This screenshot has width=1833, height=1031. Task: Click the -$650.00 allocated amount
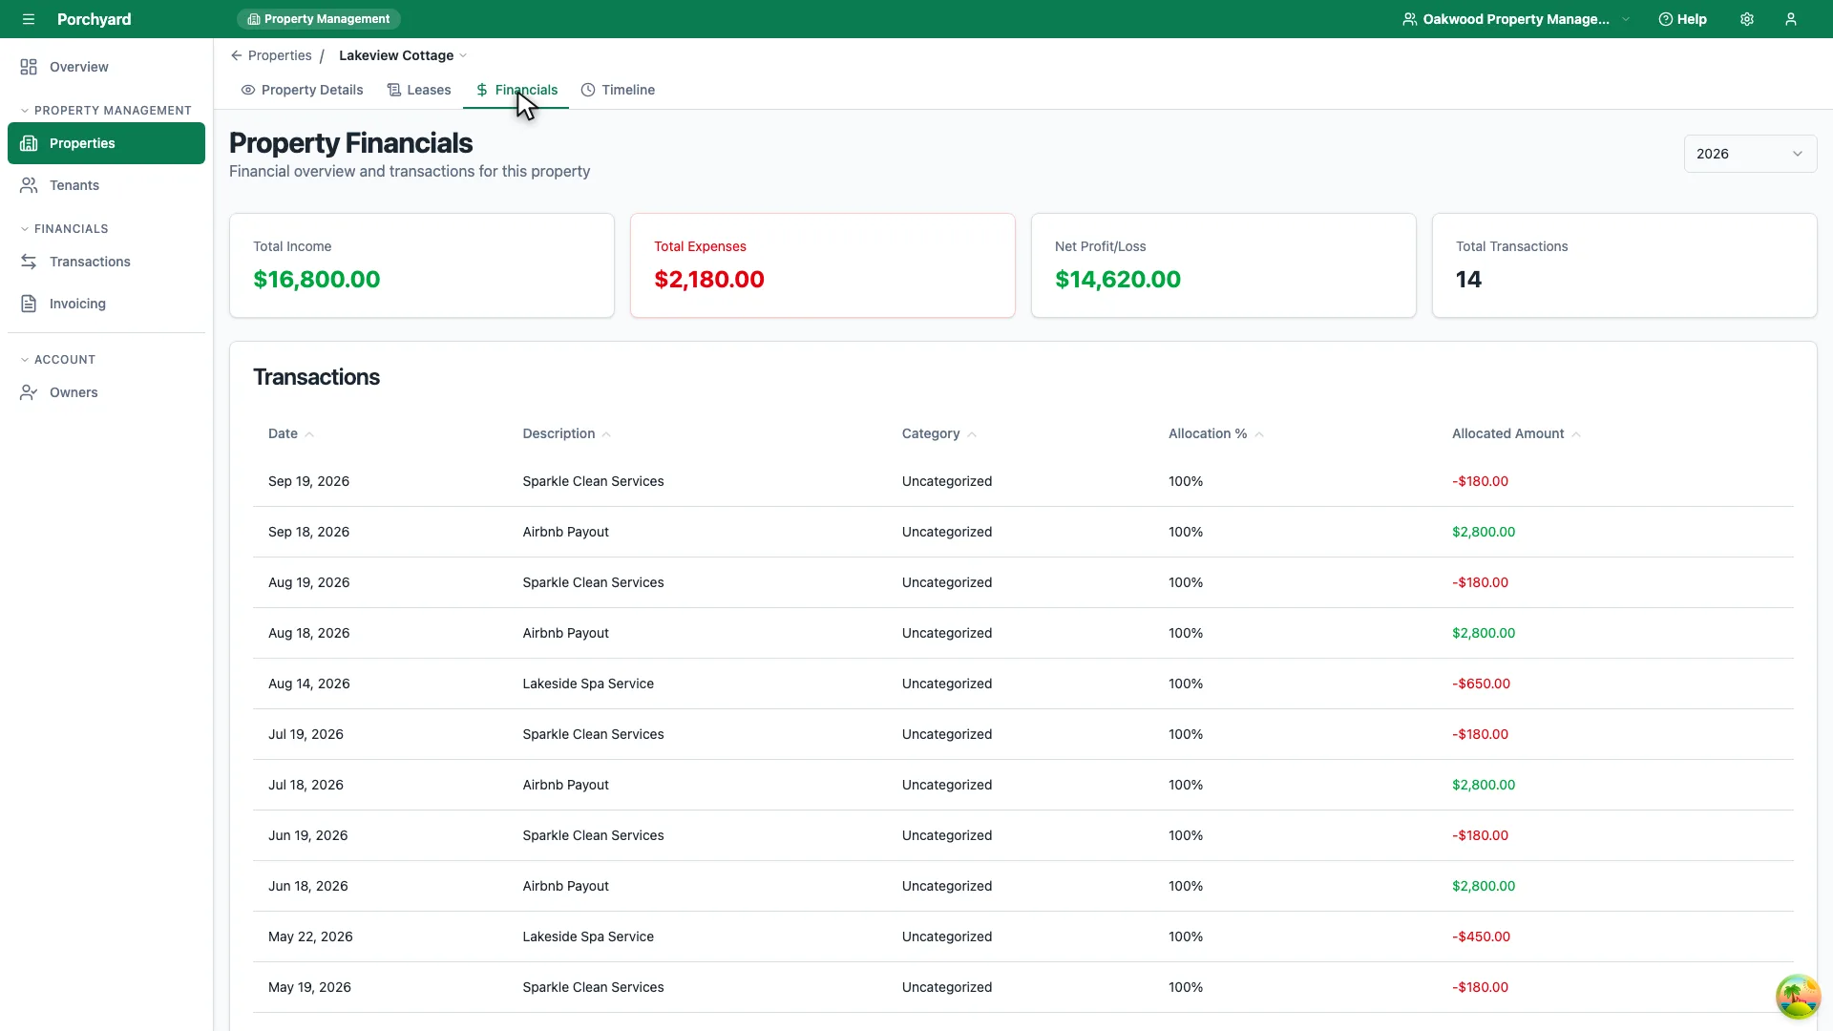coord(1481,684)
